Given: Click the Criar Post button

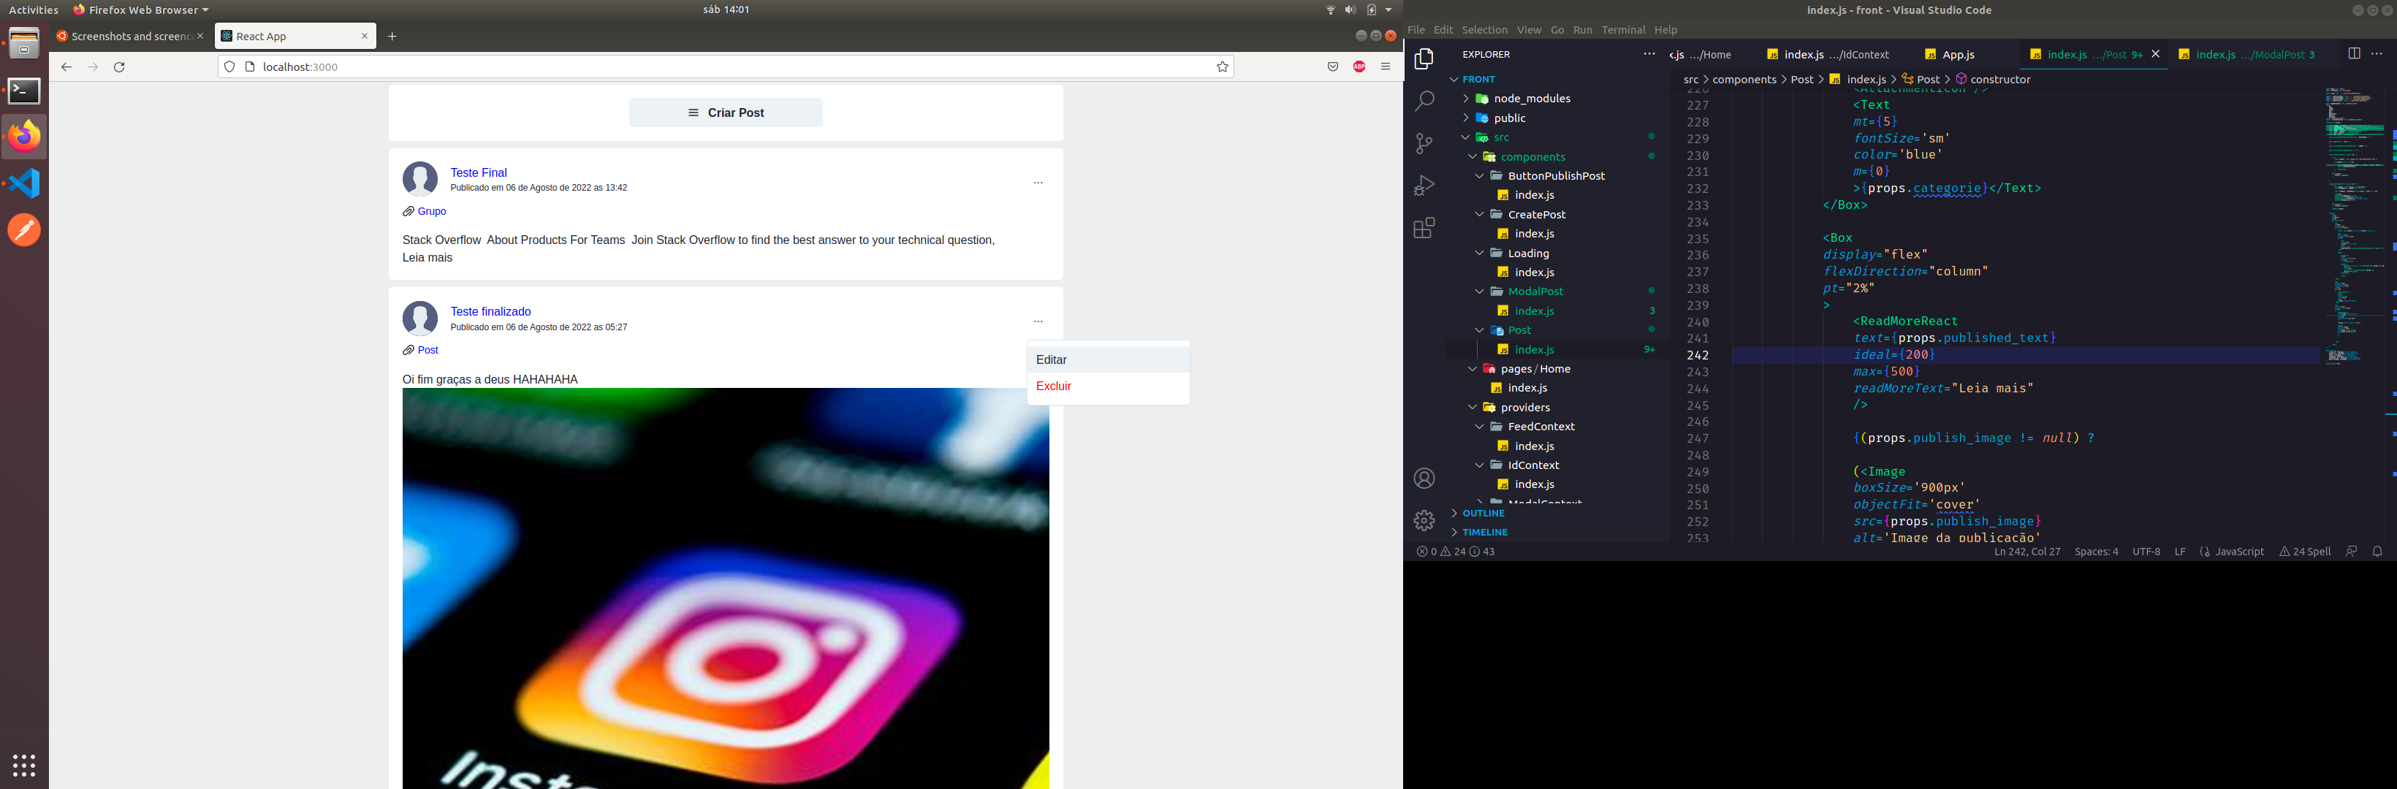Looking at the screenshot, I should [x=725, y=113].
